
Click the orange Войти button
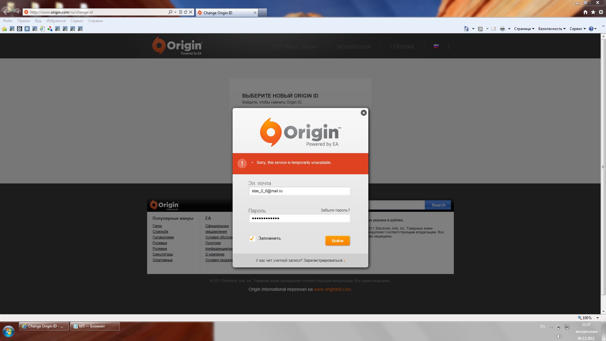[x=337, y=241]
